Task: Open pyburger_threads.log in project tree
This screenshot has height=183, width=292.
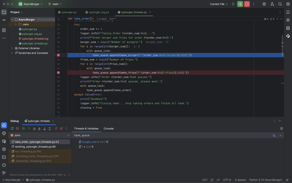Action: 35,39
